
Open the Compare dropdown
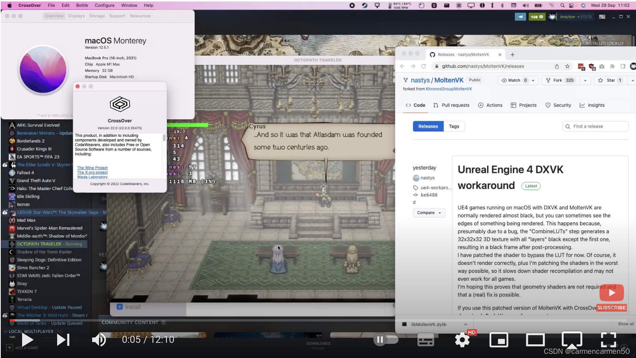click(x=429, y=213)
